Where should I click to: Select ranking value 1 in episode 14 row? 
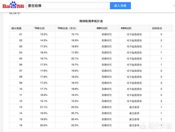(161, 113)
